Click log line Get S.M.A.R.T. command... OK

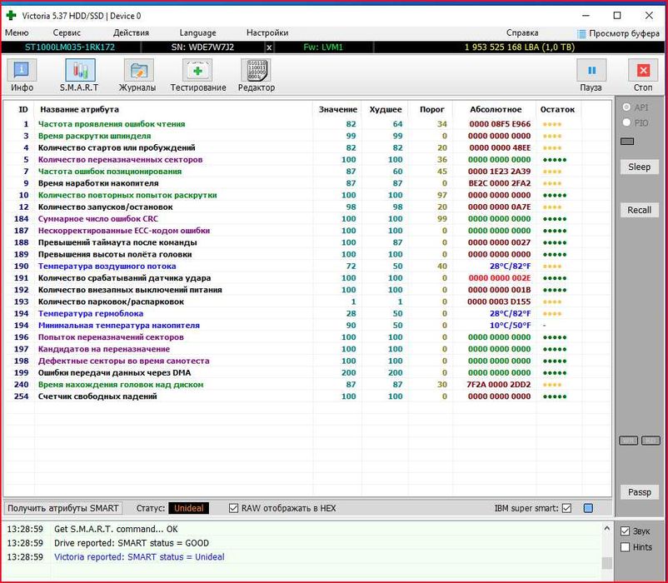tap(116, 529)
